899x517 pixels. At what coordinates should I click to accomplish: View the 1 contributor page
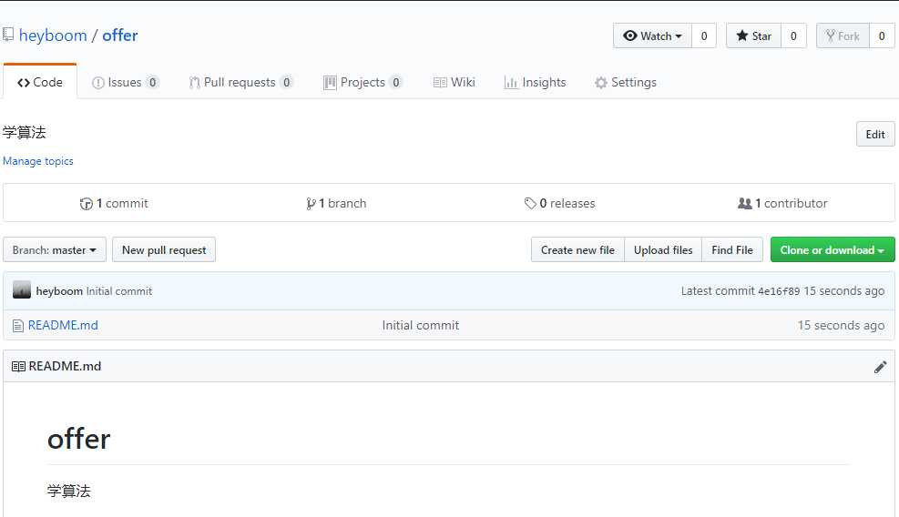(x=782, y=203)
